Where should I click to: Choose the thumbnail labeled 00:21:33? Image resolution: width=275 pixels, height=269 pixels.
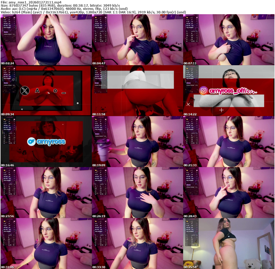pyautogui.click(x=229, y=142)
